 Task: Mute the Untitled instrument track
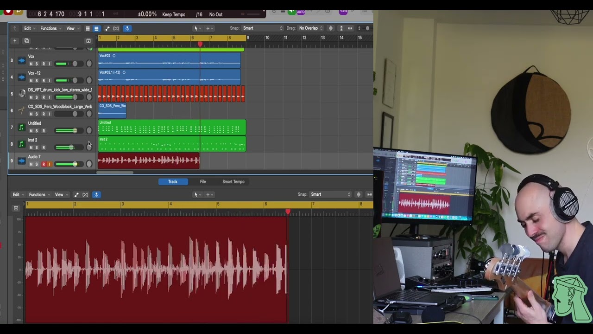[x=31, y=131]
